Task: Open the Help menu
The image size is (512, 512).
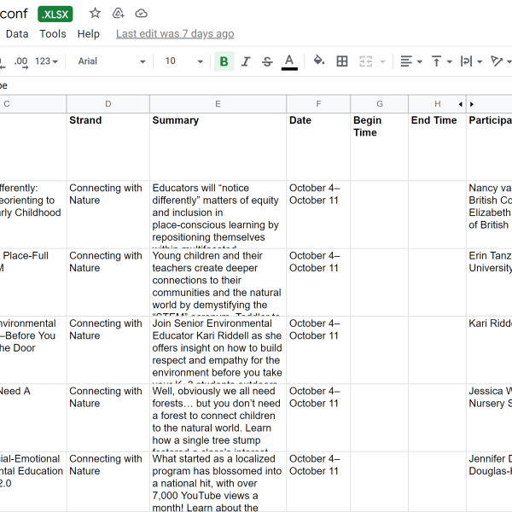Action: 89,34
